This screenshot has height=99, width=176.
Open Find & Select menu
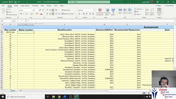[x=152, y=12]
